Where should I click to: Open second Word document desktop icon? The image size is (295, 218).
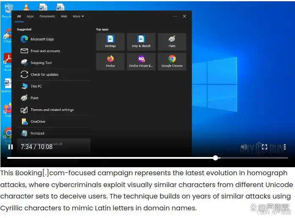pyautogui.click(x=60, y=7)
